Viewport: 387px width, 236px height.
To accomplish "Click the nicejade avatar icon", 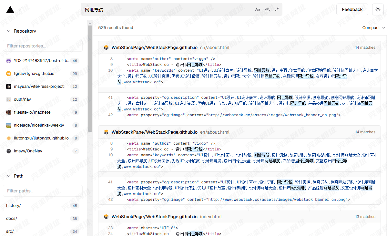I will [x=9, y=125].
